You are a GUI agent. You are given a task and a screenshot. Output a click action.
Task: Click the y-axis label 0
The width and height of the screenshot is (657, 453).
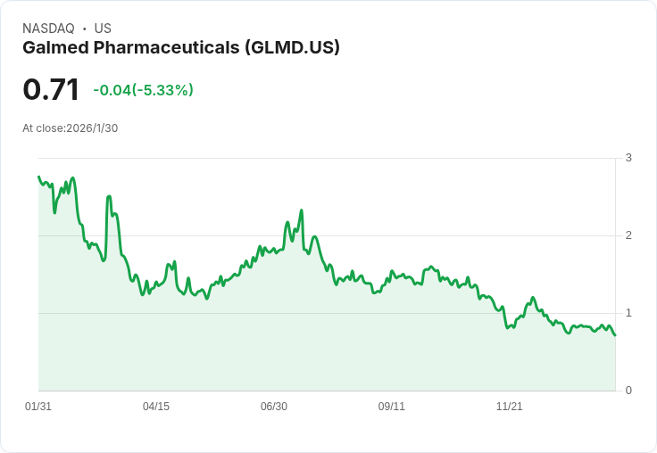pos(628,391)
